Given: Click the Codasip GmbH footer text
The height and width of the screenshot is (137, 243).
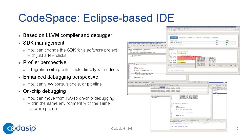Looking at the screenshot, I should tap(121, 129).
